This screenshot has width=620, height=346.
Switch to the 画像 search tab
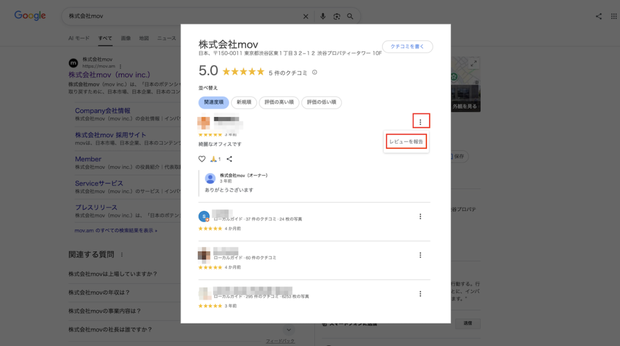click(x=125, y=38)
